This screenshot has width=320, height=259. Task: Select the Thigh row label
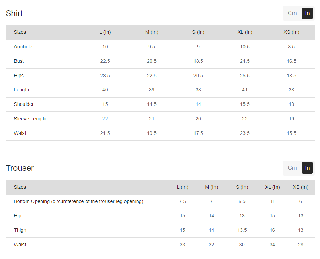click(20, 230)
